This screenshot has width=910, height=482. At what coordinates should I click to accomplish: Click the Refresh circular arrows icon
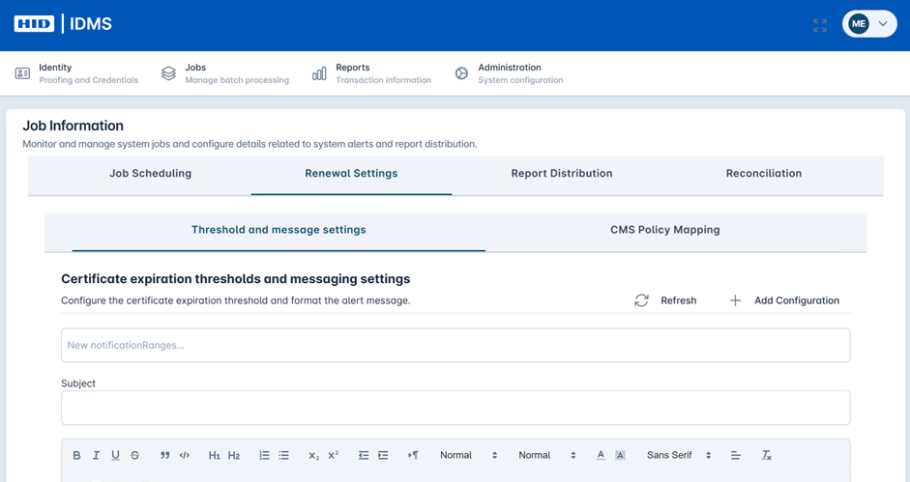tap(641, 300)
